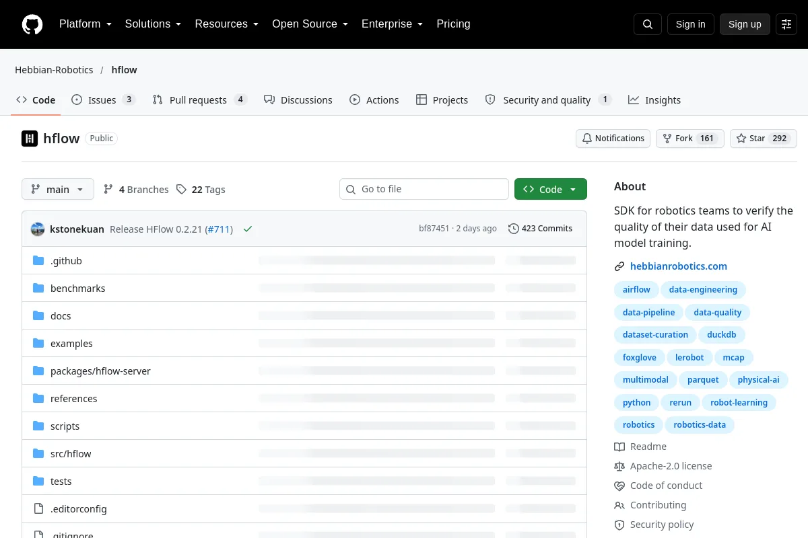808x538 pixels.
Task: Expand the Open Source menu
Action: tap(310, 24)
